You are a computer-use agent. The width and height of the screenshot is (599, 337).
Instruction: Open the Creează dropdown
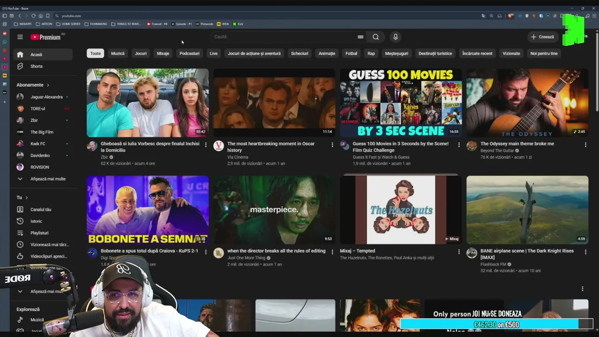point(543,37)
